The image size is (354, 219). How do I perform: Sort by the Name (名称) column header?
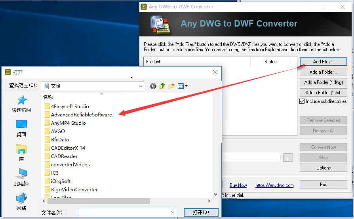click(48, 97)
